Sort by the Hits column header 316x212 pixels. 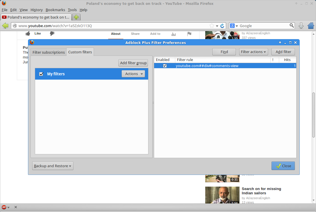pos(287,60)
